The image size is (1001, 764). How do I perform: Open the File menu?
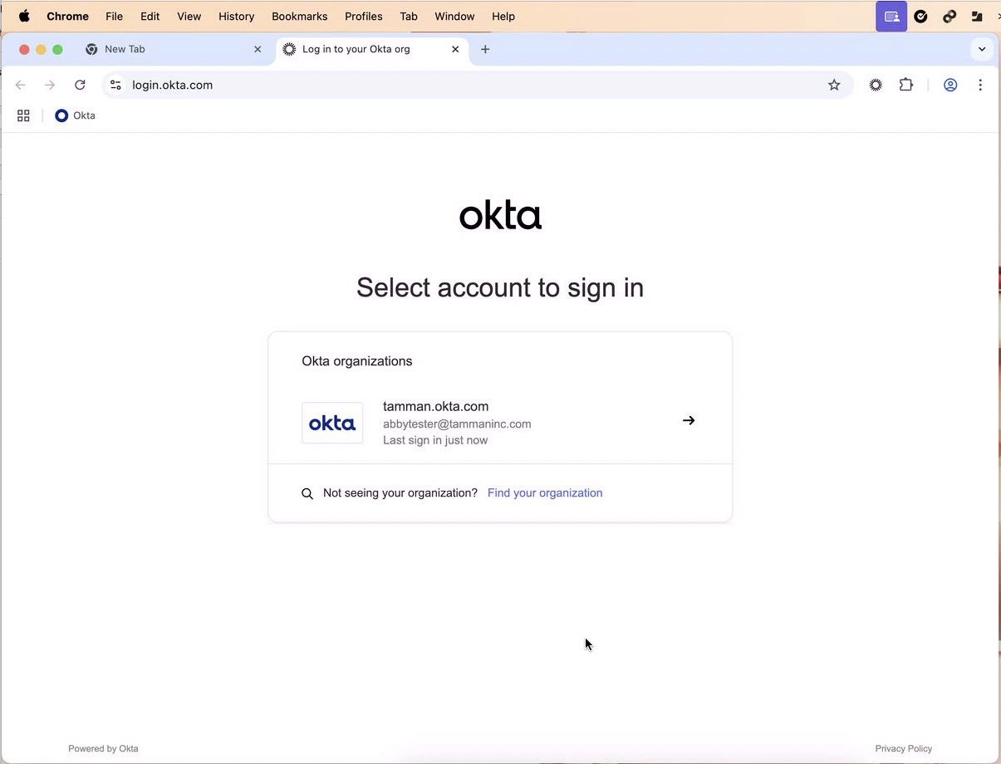(115, 16)
